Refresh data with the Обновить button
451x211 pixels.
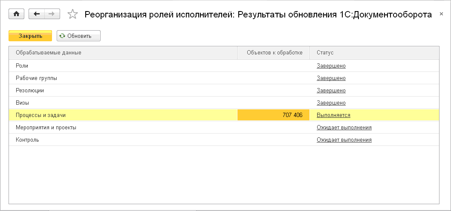click(x=78, y=36)
